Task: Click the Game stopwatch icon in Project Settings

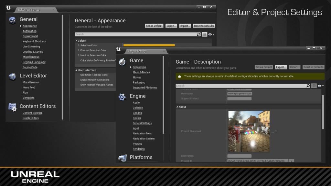Action: click(122, 61)
